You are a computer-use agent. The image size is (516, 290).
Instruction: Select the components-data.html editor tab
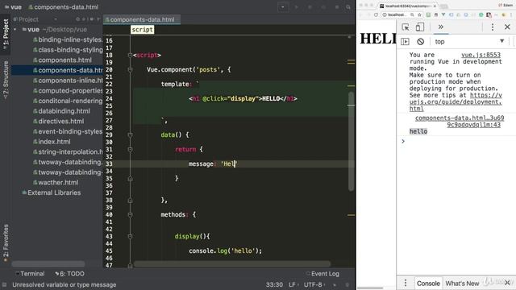142,19
